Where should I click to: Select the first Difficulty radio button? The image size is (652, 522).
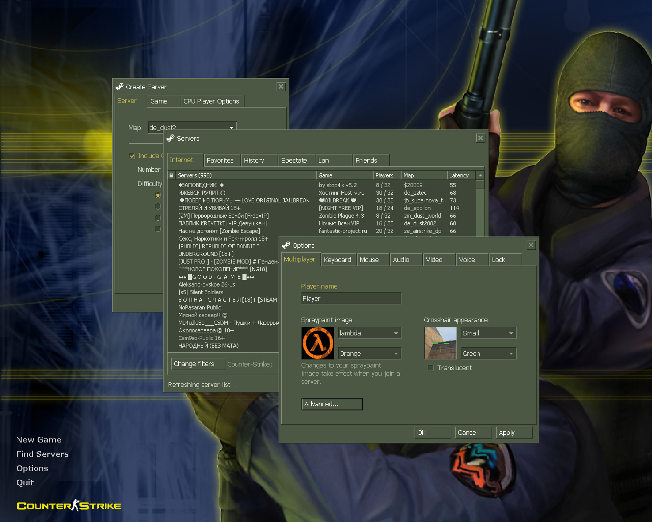(157, 195)
